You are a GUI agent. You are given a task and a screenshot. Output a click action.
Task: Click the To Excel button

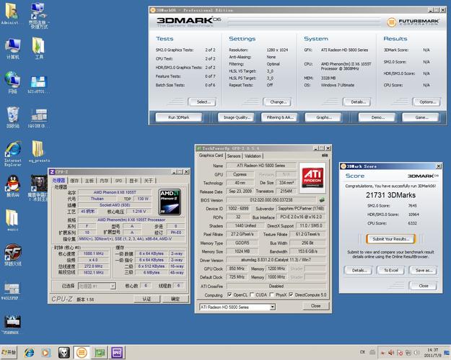pyautogui.click(x=390, y=270)
